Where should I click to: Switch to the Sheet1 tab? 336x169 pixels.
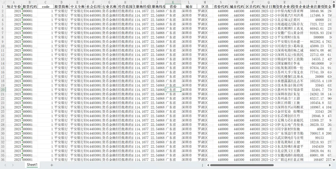pyautogui.click(x=32, y=165)
